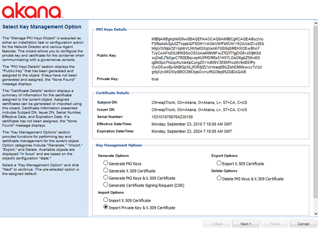Viewport: 318px width, 229px height.
Task: Click the Subject DN value
Action: 199,102
